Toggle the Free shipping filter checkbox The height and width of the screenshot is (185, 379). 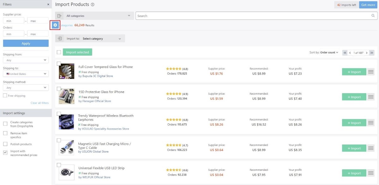click(x=5, y=96)
